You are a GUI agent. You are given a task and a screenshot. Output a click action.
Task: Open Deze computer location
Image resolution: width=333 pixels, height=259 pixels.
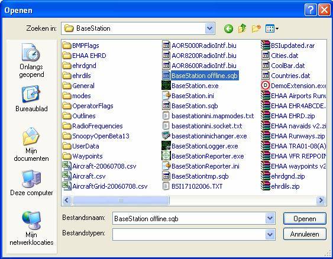(31, 183)
